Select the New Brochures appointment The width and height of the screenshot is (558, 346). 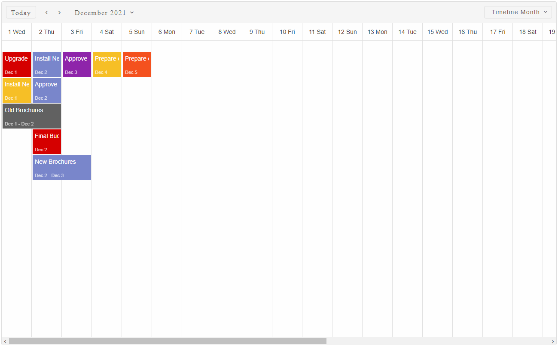(62, 168)
